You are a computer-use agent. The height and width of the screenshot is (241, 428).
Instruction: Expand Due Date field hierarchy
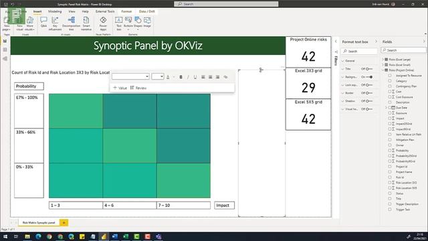[387, 108]
